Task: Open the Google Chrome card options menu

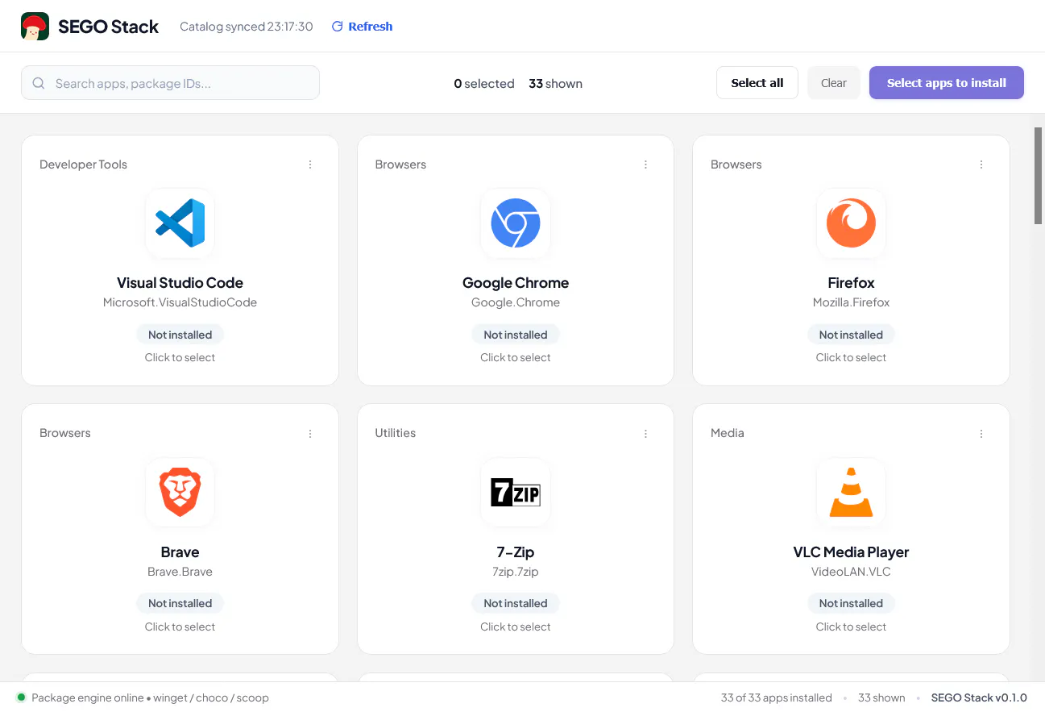Action: coord(645,164)
